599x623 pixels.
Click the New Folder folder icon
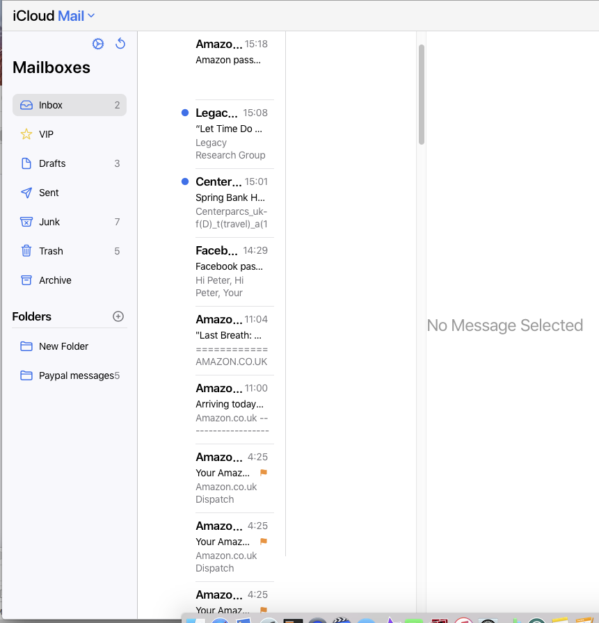pos(26,346)
